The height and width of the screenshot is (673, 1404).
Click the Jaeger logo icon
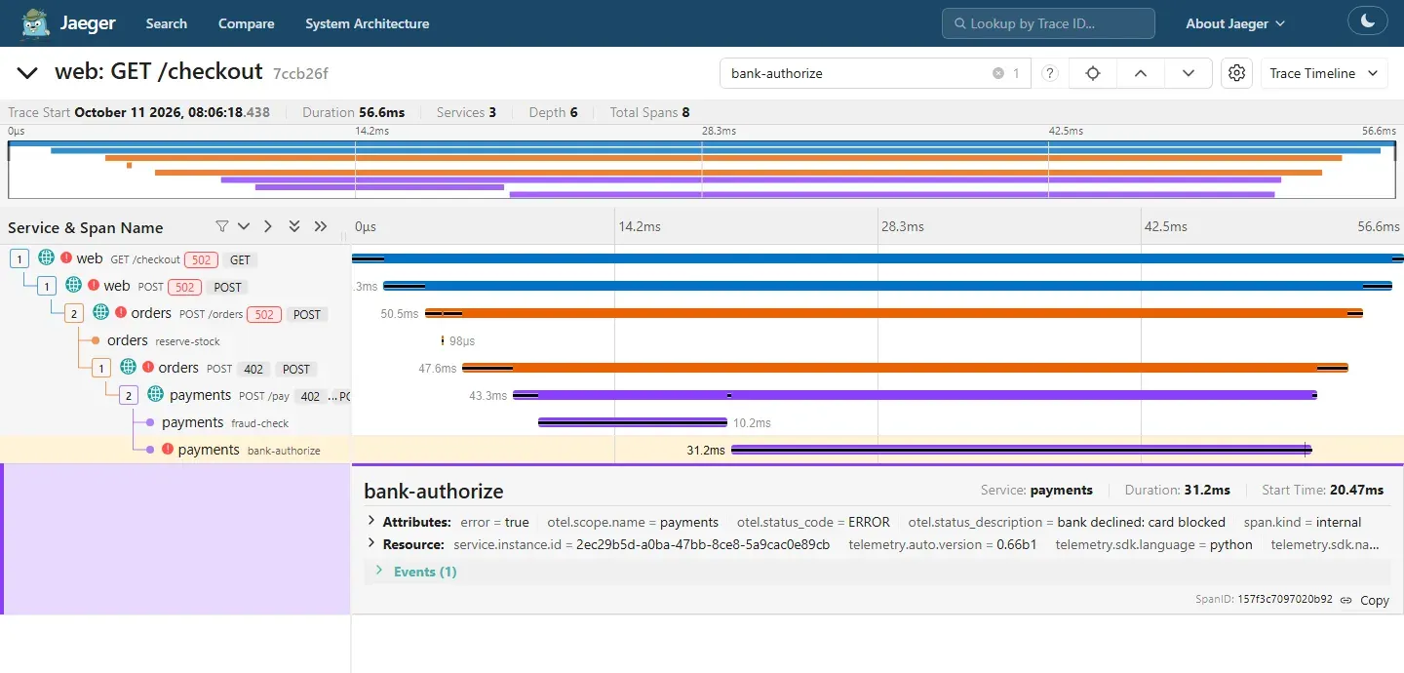[x=36, y=22]
